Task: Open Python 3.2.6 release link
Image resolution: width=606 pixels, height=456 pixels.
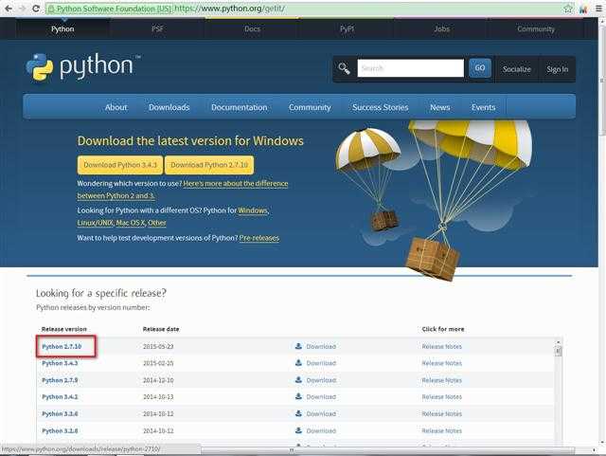Action: (60, 430)
